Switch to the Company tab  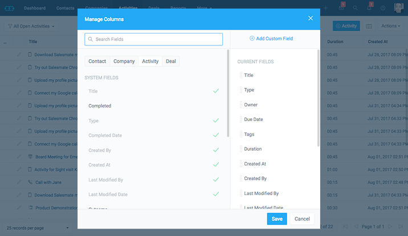click(x=124, y=61)
